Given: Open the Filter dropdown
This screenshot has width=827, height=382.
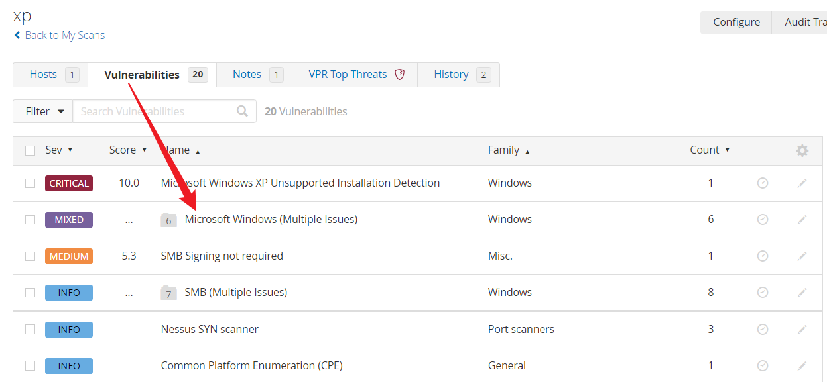Looking at the screenshot, I should coord(43,111).
